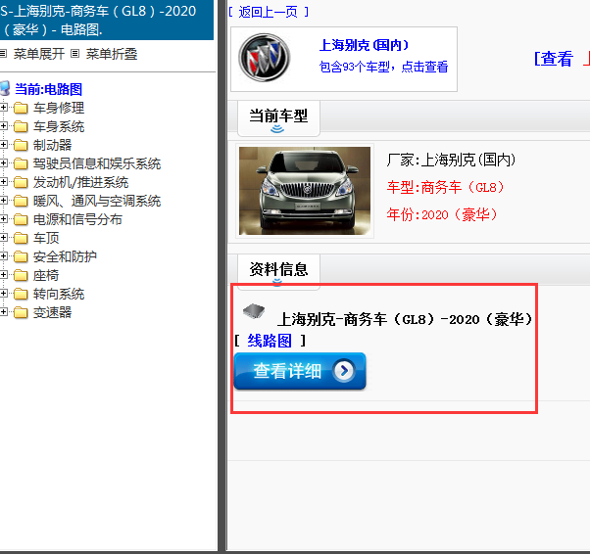
Task: Expand the 车顶 tree node
Action: click(x=3, y=238)
